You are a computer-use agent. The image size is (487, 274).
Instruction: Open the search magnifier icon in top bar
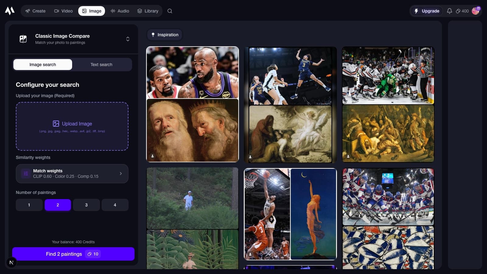click(x=170, y=11)
